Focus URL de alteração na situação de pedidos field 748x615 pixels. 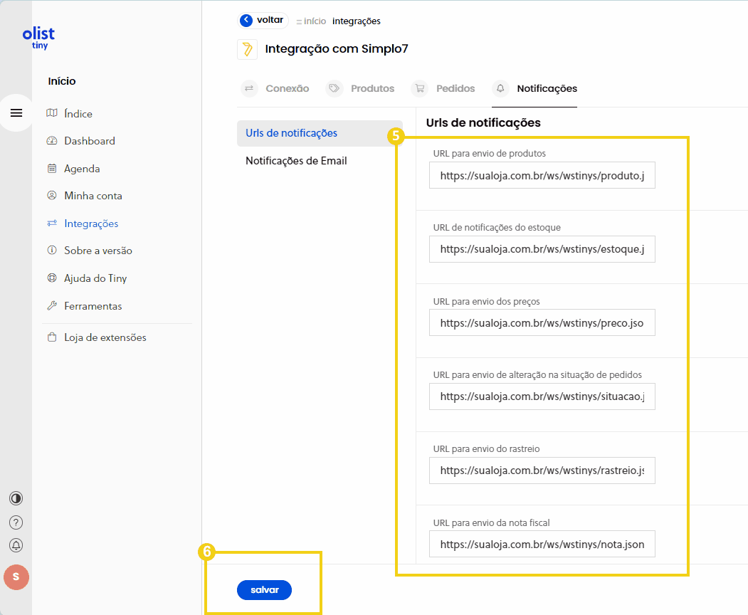point(542,396)
